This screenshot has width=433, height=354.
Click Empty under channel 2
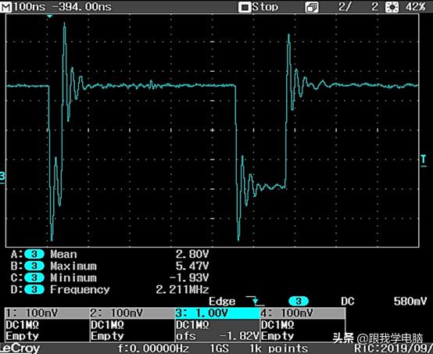tap(107, 336)
